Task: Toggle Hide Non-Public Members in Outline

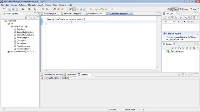Action: [x=190, y=48]
